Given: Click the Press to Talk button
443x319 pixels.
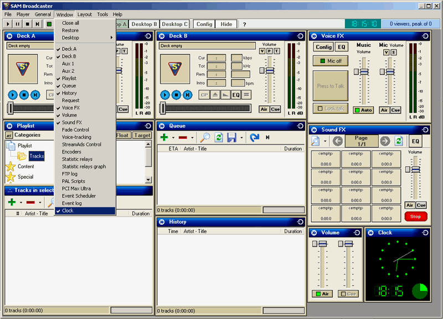Looking at the screenshot, I should [331, 86].
